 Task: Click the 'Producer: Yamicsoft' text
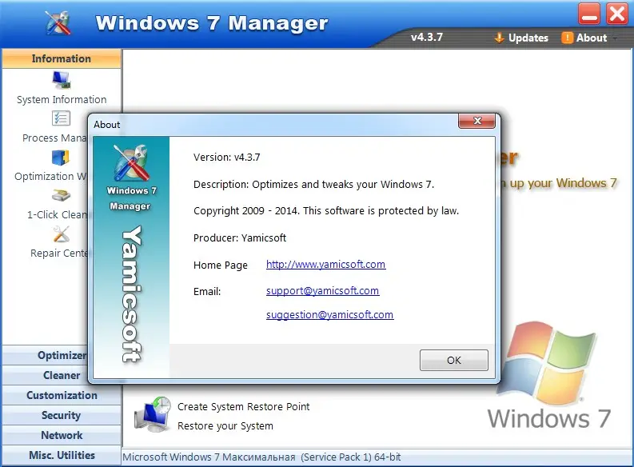(x=240, y=237)
